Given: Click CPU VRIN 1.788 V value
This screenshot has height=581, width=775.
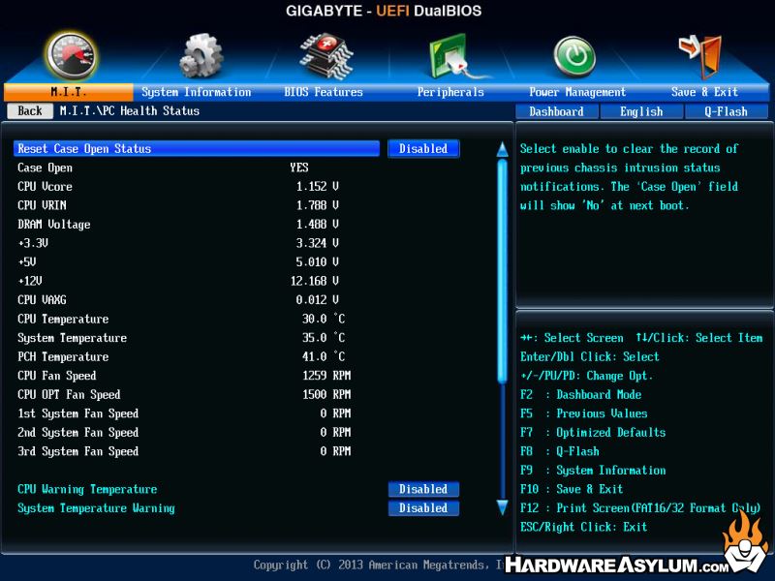Looking at the screenshot, I should point(318,205).
